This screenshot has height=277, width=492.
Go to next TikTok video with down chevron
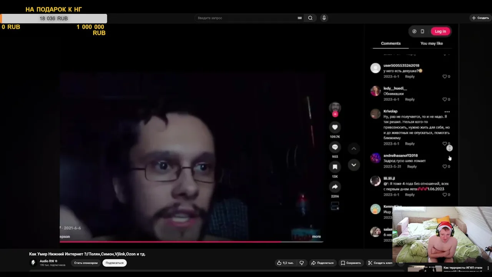(x=354, y=165)
